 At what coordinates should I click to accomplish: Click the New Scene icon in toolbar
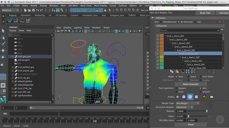(x=25, y=10)
